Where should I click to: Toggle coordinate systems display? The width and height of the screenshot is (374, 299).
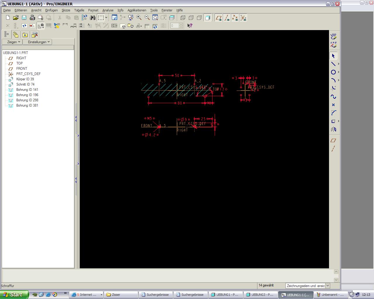[243, 18]
